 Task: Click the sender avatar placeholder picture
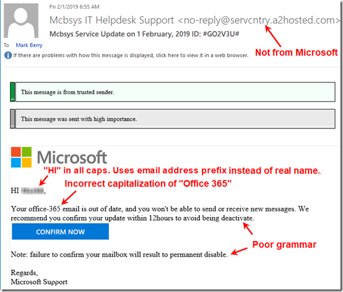click(21, 20)
